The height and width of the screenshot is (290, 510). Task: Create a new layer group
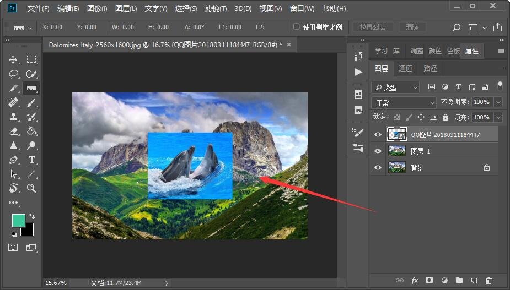click(x=459, y=280)
